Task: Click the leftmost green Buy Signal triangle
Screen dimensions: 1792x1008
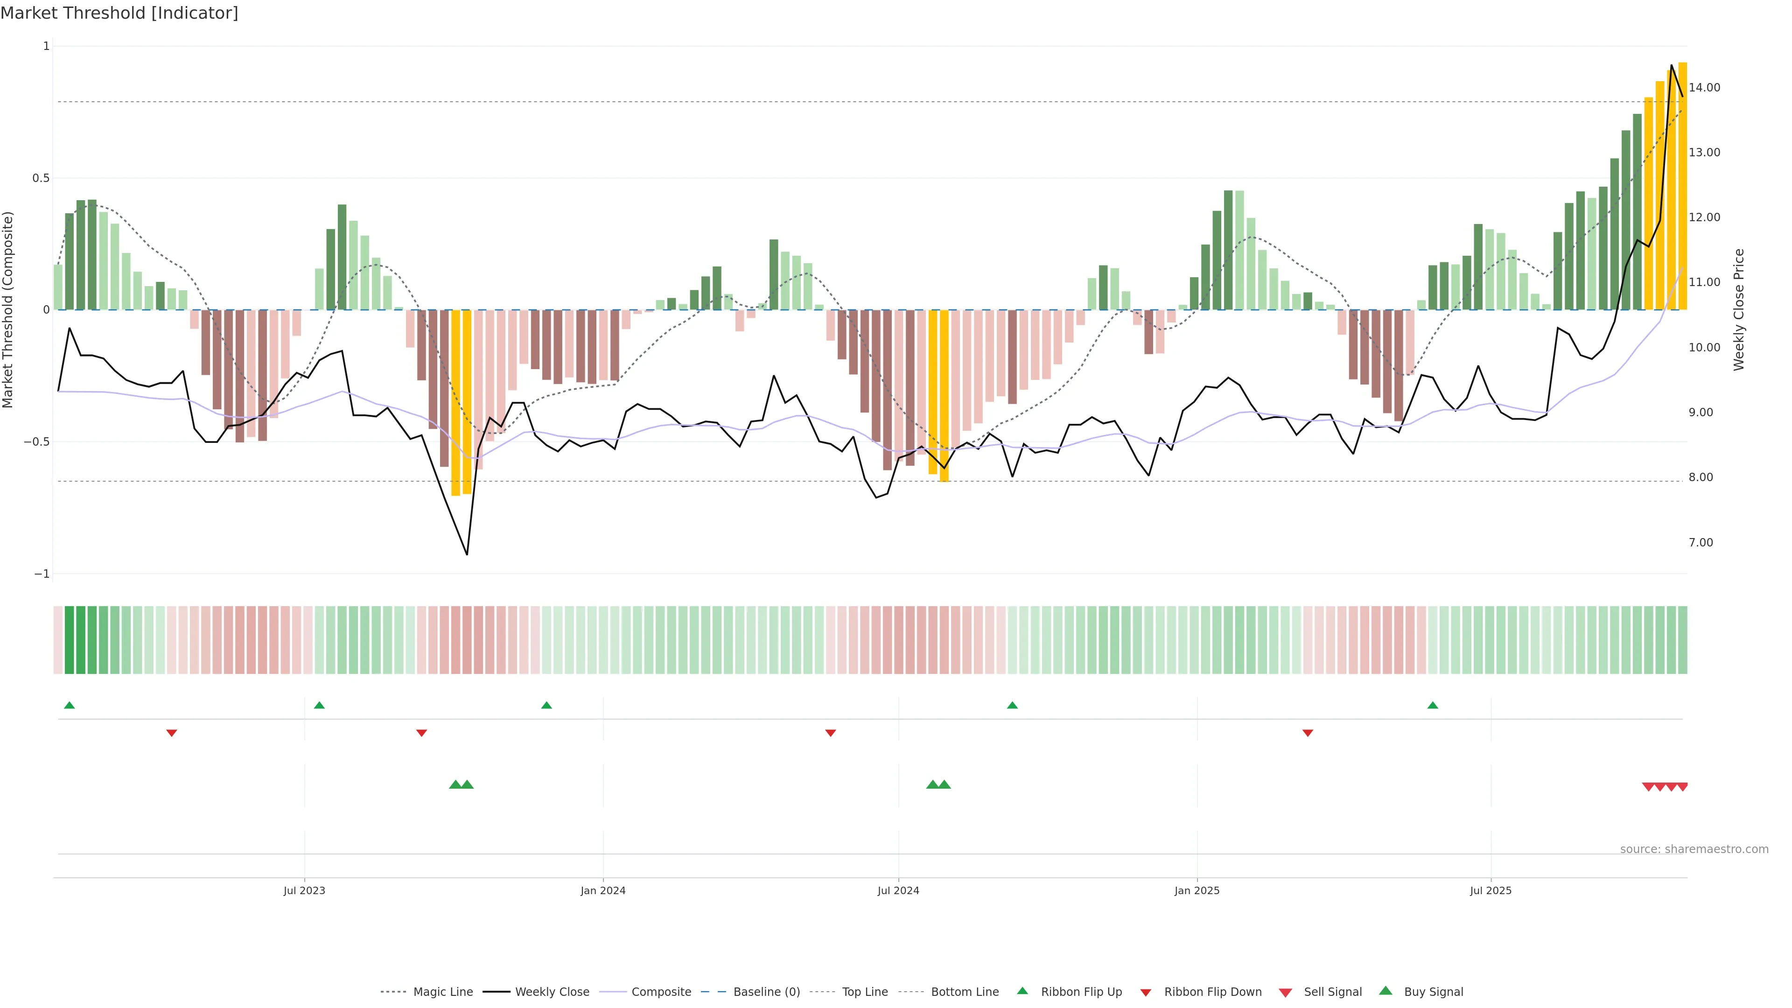Action: point(455,784)
